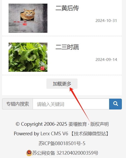Open 苏公网安备 32120402000359号 link
Viewport: 126px width, 158px height.
click(x=65, y=153)
